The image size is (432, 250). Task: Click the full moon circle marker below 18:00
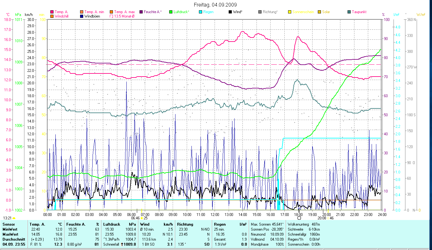point(299,218)
